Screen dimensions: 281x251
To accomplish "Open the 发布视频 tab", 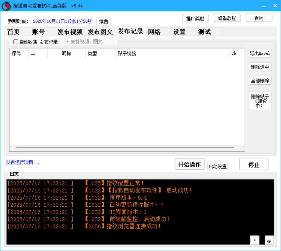I will pos(70,32).
